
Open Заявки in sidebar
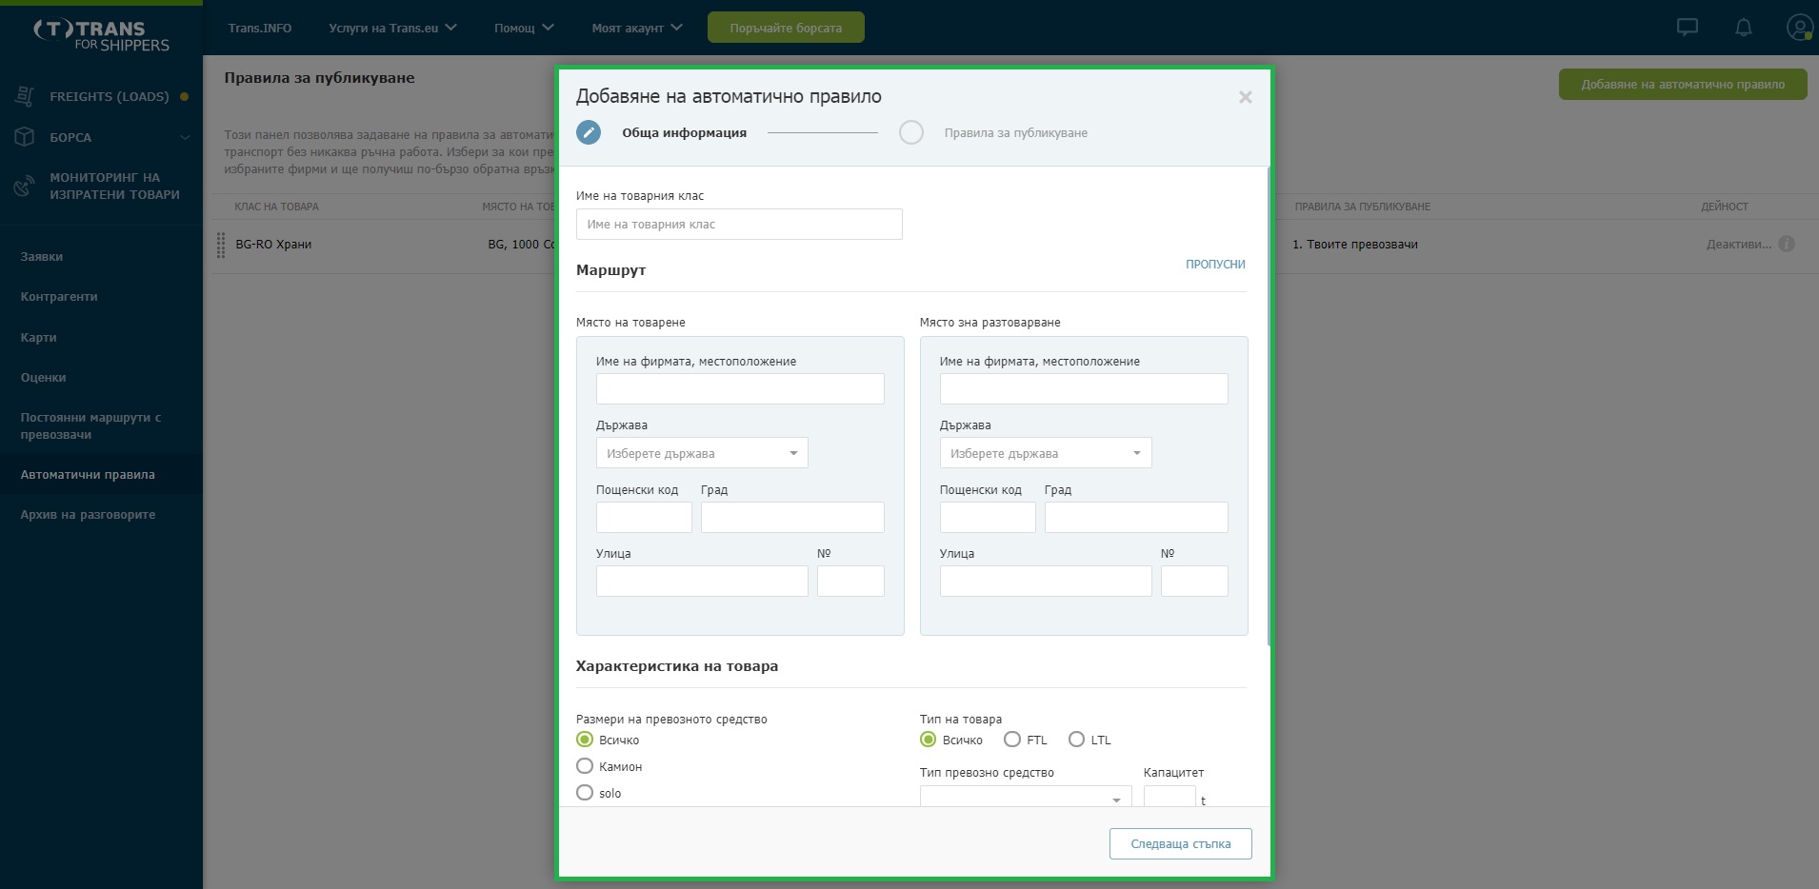(42, 257)
